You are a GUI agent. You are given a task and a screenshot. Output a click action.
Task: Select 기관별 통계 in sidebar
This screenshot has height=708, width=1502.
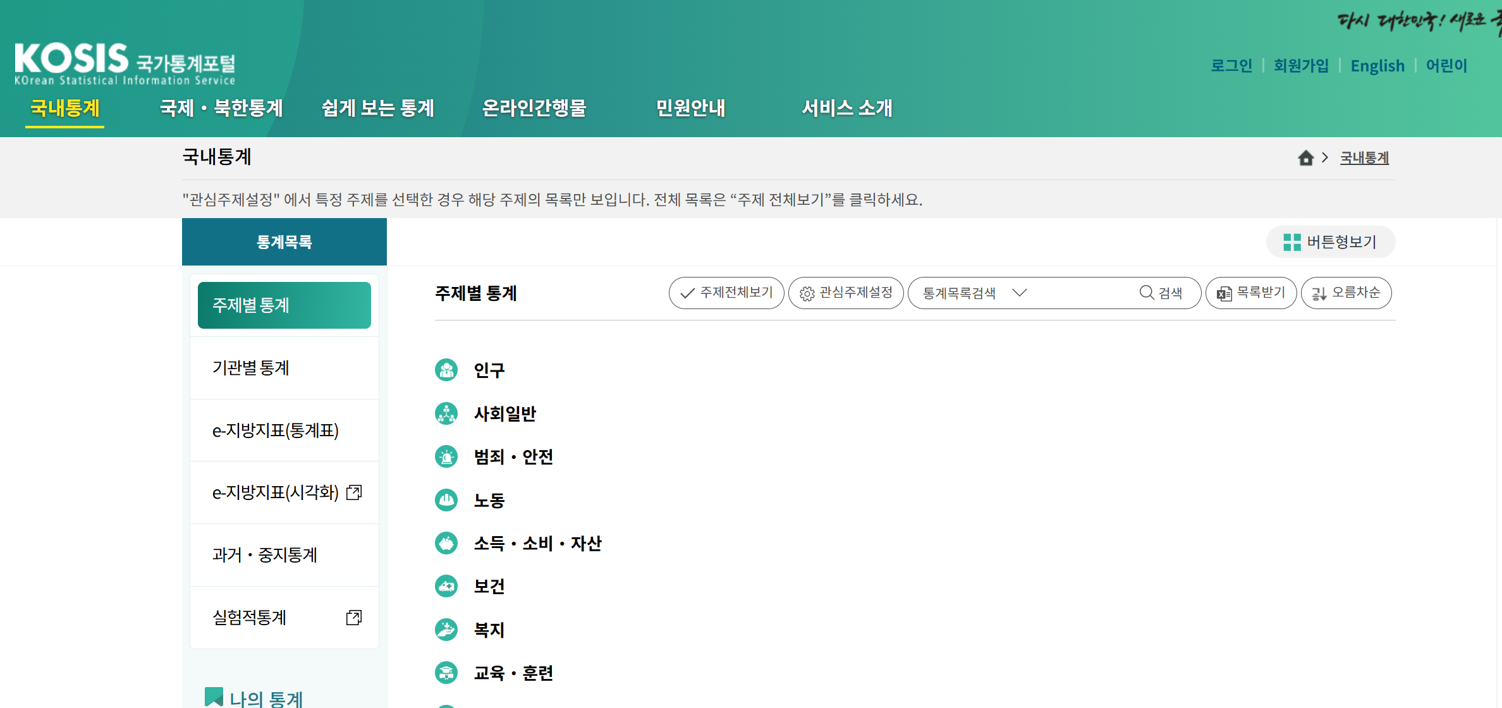[x=284, y=368]
